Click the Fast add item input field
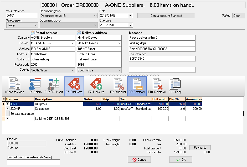This screenshot has width=247, height=167. click(x=33, y=162)
